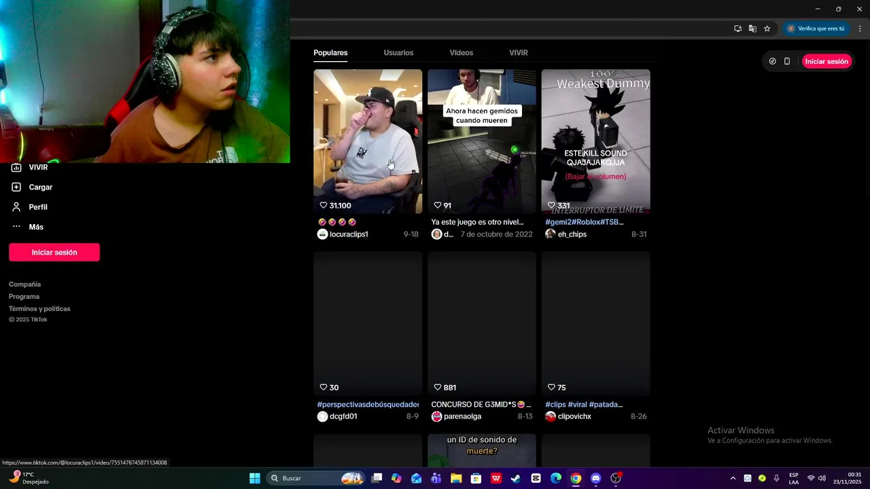Open Discord from the taskbar
Image resolution: width=870 pixels, height=489 pixels.
tap(596, 478)
